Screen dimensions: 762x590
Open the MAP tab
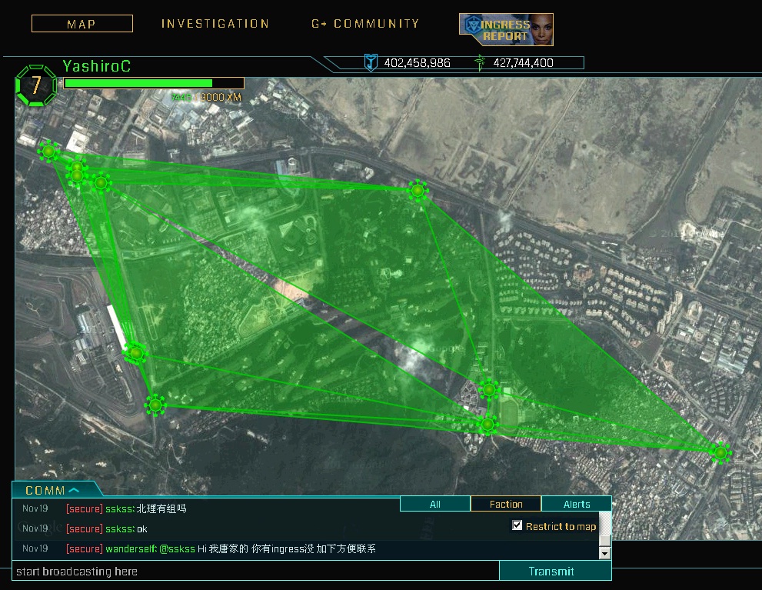[82, 24]
